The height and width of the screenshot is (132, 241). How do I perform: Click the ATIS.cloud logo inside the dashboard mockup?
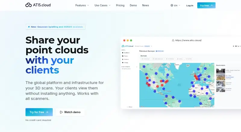(x=127, y=46)
